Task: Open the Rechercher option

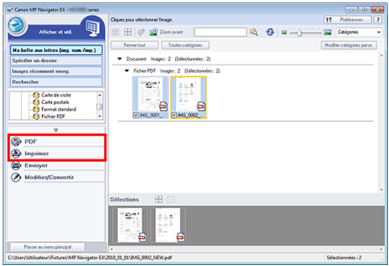Action: 56,82
